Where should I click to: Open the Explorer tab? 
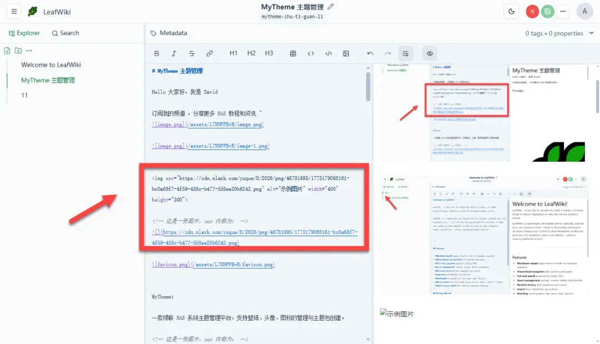coord(24,33)
